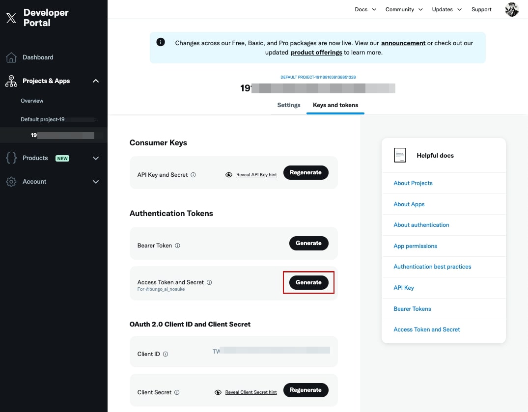Click the NEW badge next to Products

pos(62,158)
